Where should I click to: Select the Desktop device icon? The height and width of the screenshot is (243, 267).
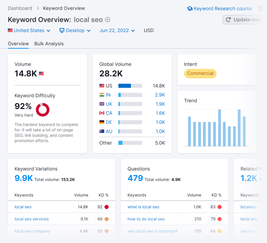[62, 30]
